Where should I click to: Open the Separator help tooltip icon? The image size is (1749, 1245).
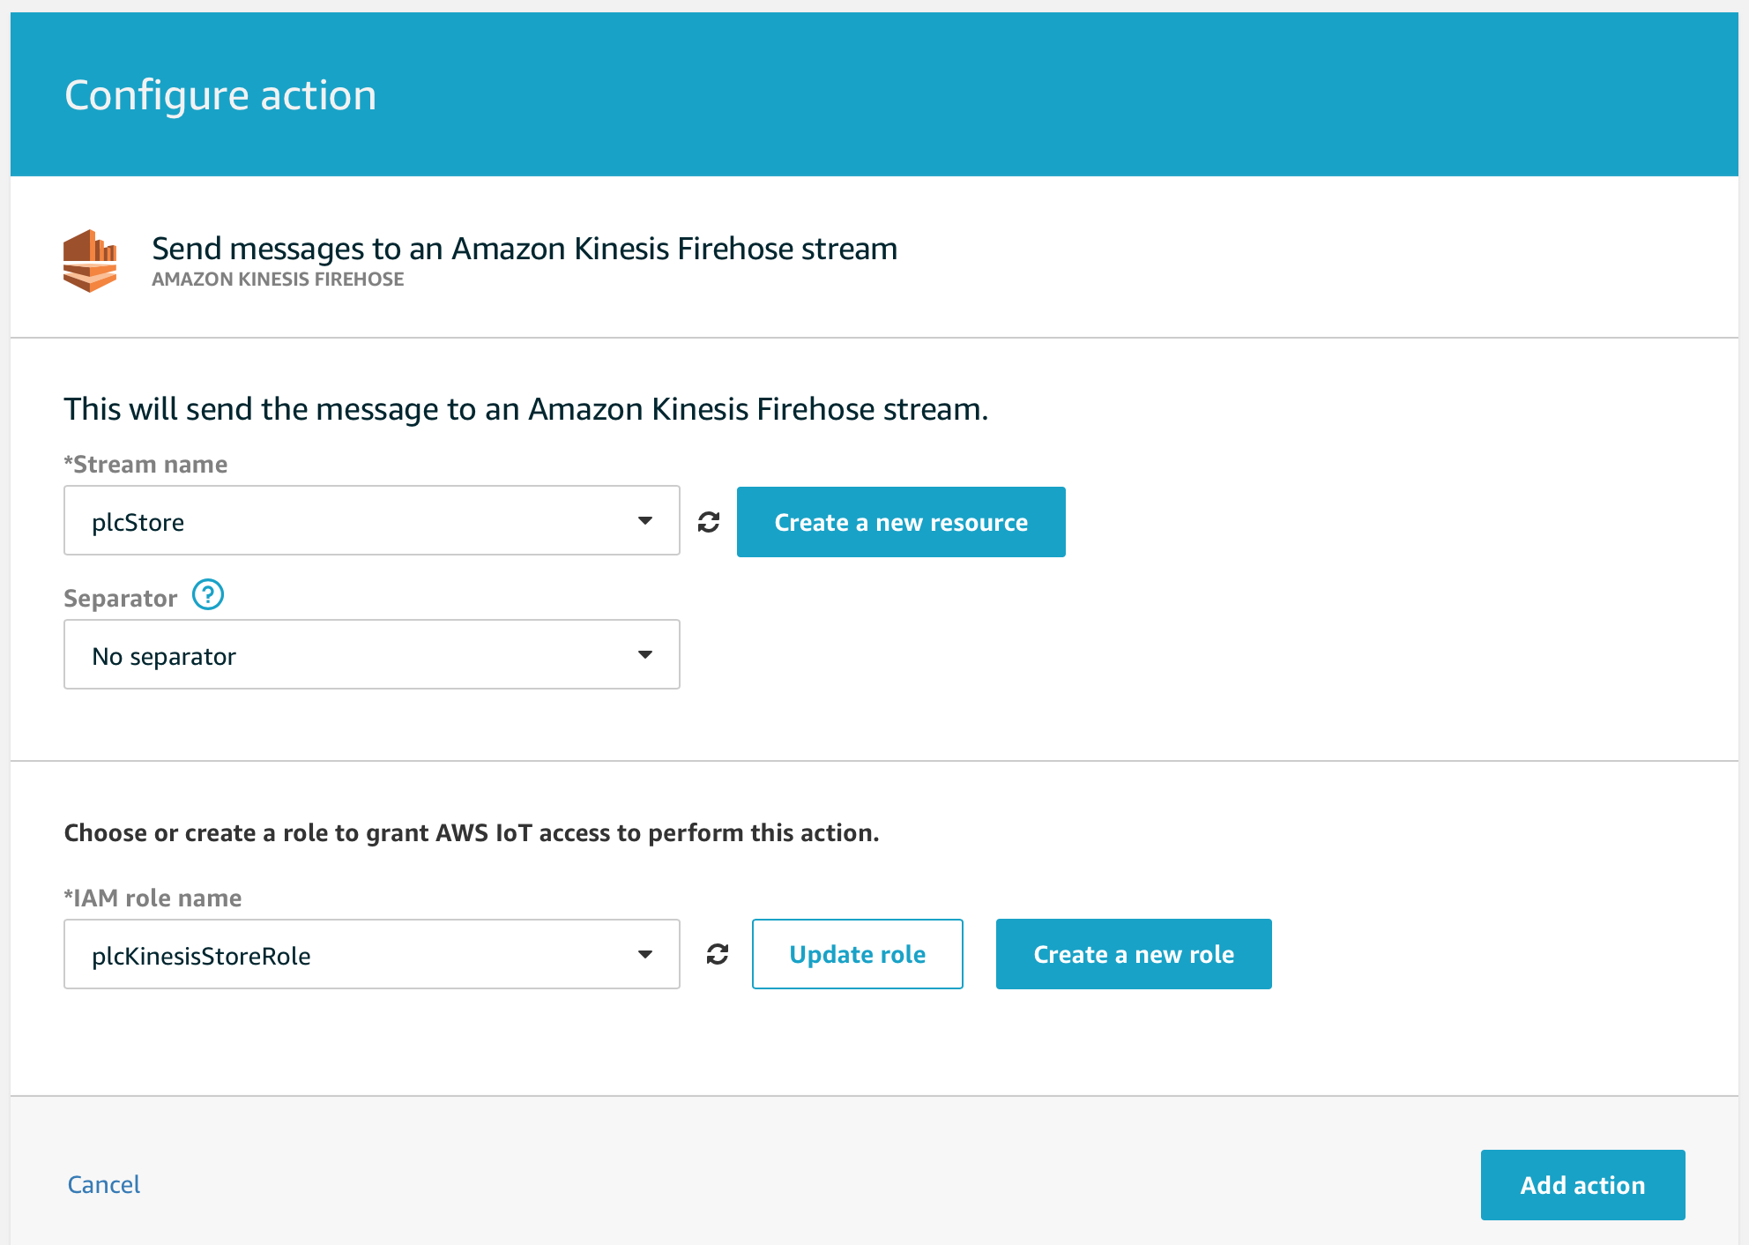208,595
